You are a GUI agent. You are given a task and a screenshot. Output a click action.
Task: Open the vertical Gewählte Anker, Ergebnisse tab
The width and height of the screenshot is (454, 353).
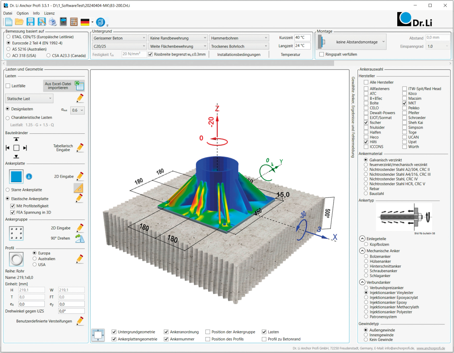(353, 117)
